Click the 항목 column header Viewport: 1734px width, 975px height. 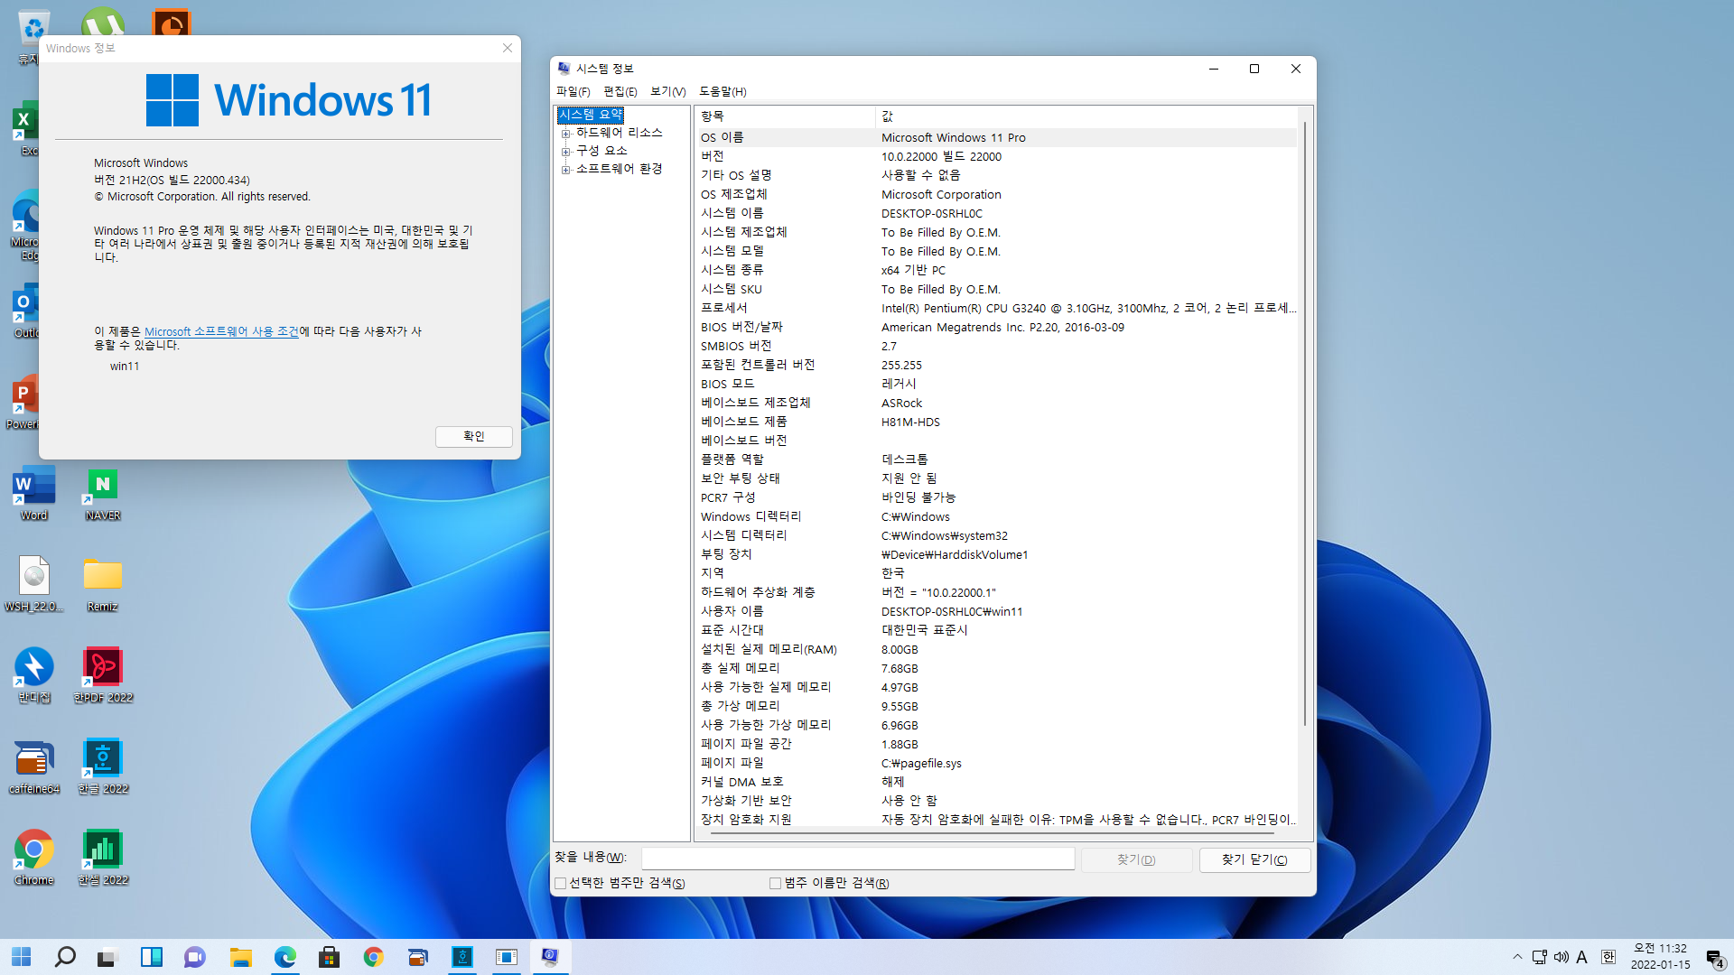coord(784,116)
